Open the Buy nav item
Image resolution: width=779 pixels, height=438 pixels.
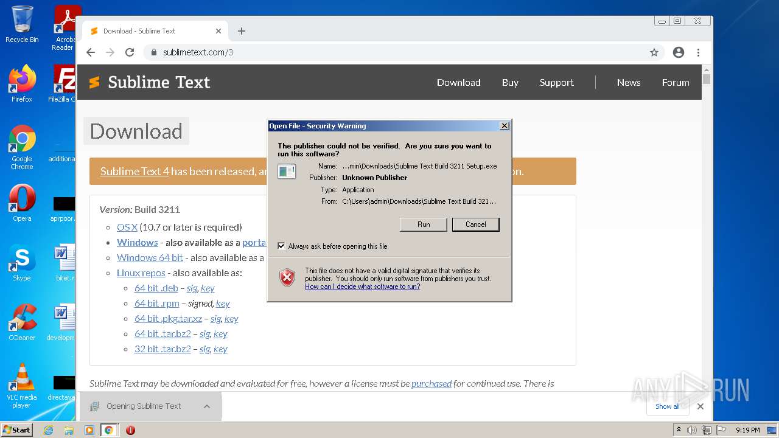(x=510, y=83)
